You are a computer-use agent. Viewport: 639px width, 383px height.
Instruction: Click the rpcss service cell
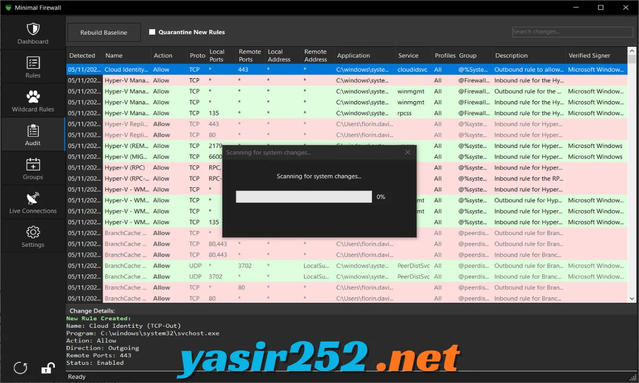[405, 113]
